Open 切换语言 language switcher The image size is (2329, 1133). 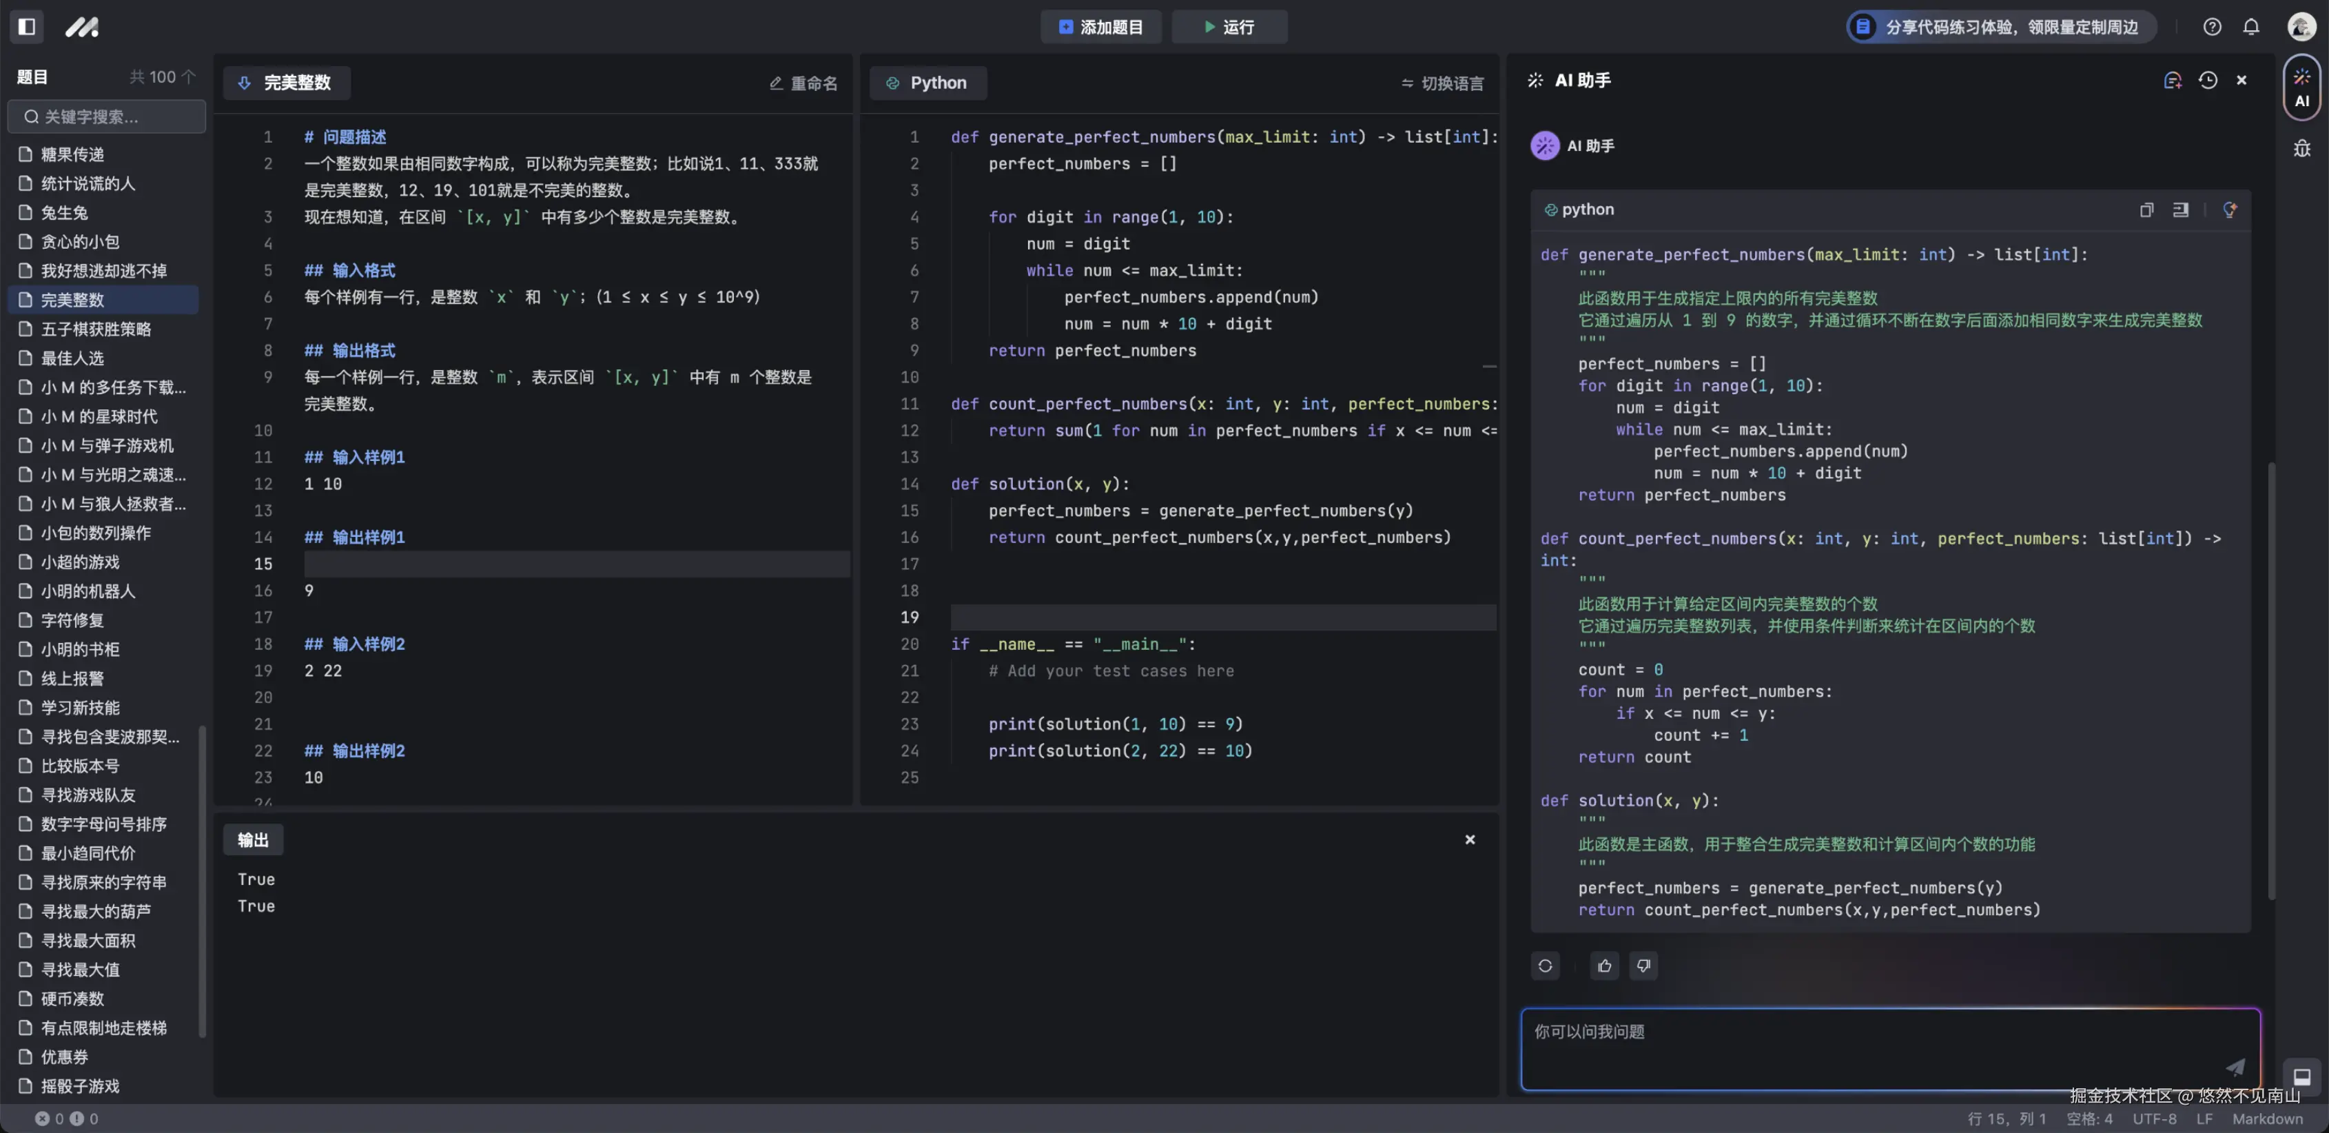(x=1442, y=83)
